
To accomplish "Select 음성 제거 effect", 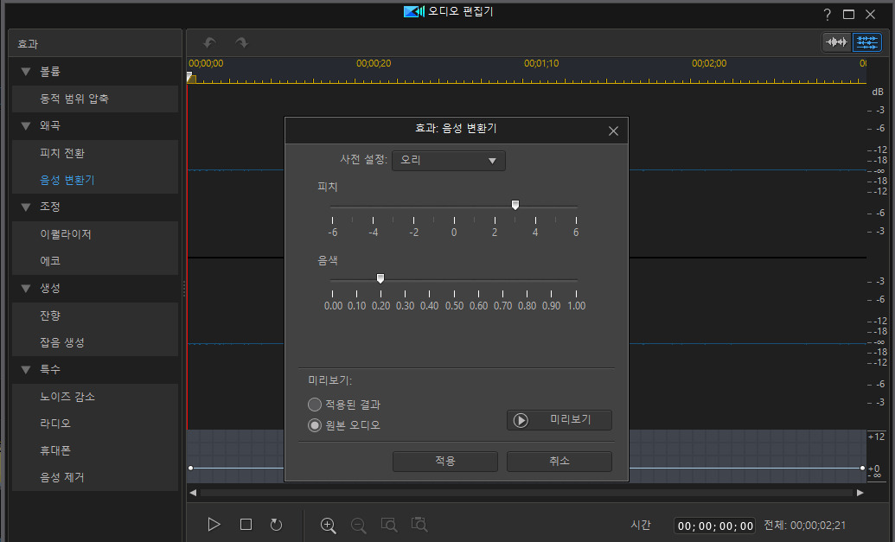I will point(95,477).
